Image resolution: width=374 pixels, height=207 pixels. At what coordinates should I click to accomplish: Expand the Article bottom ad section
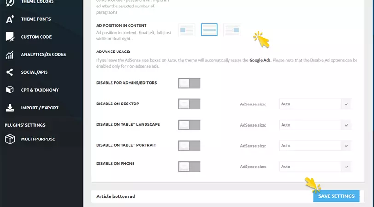point(116,196)
